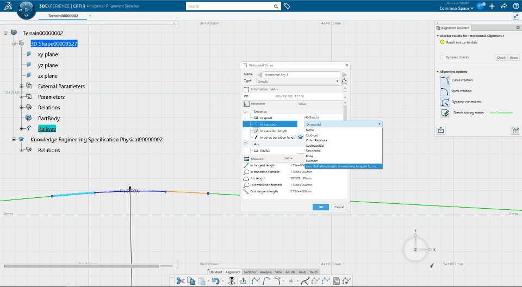Screen dimensions: 522x287
Task: Click the Sketch solving status icon
Action: (445, 113)
